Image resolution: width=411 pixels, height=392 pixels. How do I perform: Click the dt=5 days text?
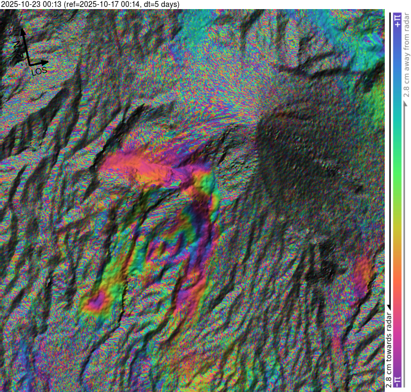pos(161,4)
